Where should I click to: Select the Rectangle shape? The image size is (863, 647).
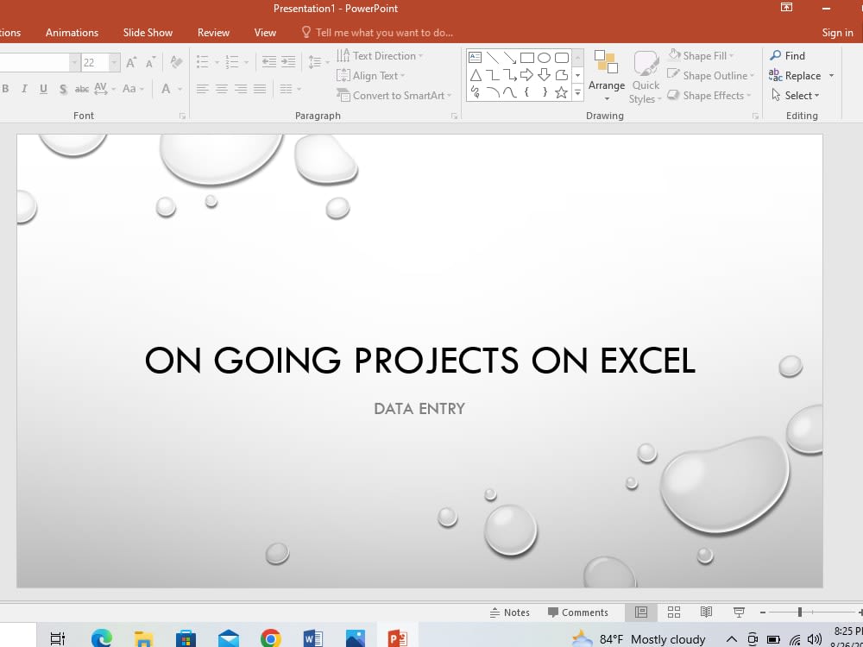click(x=527, y=57)
